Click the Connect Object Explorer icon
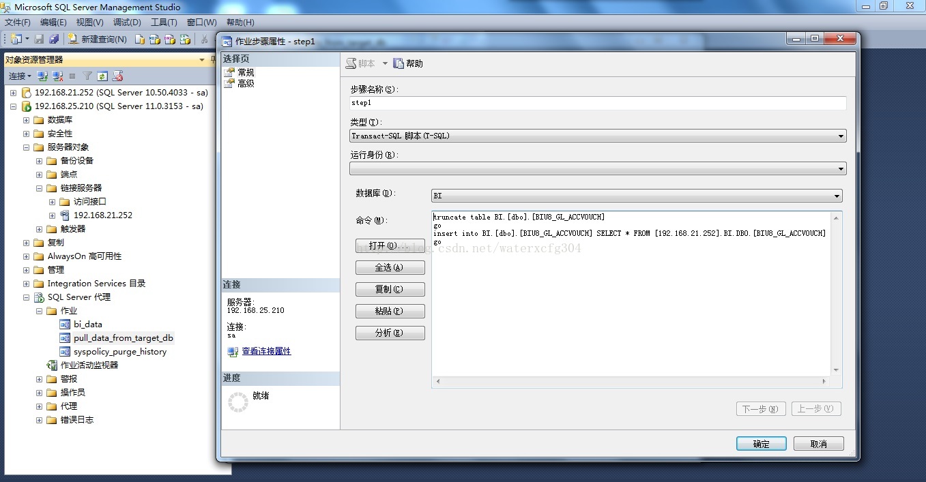Screen dimensions: 926x482 click(42, 76)
